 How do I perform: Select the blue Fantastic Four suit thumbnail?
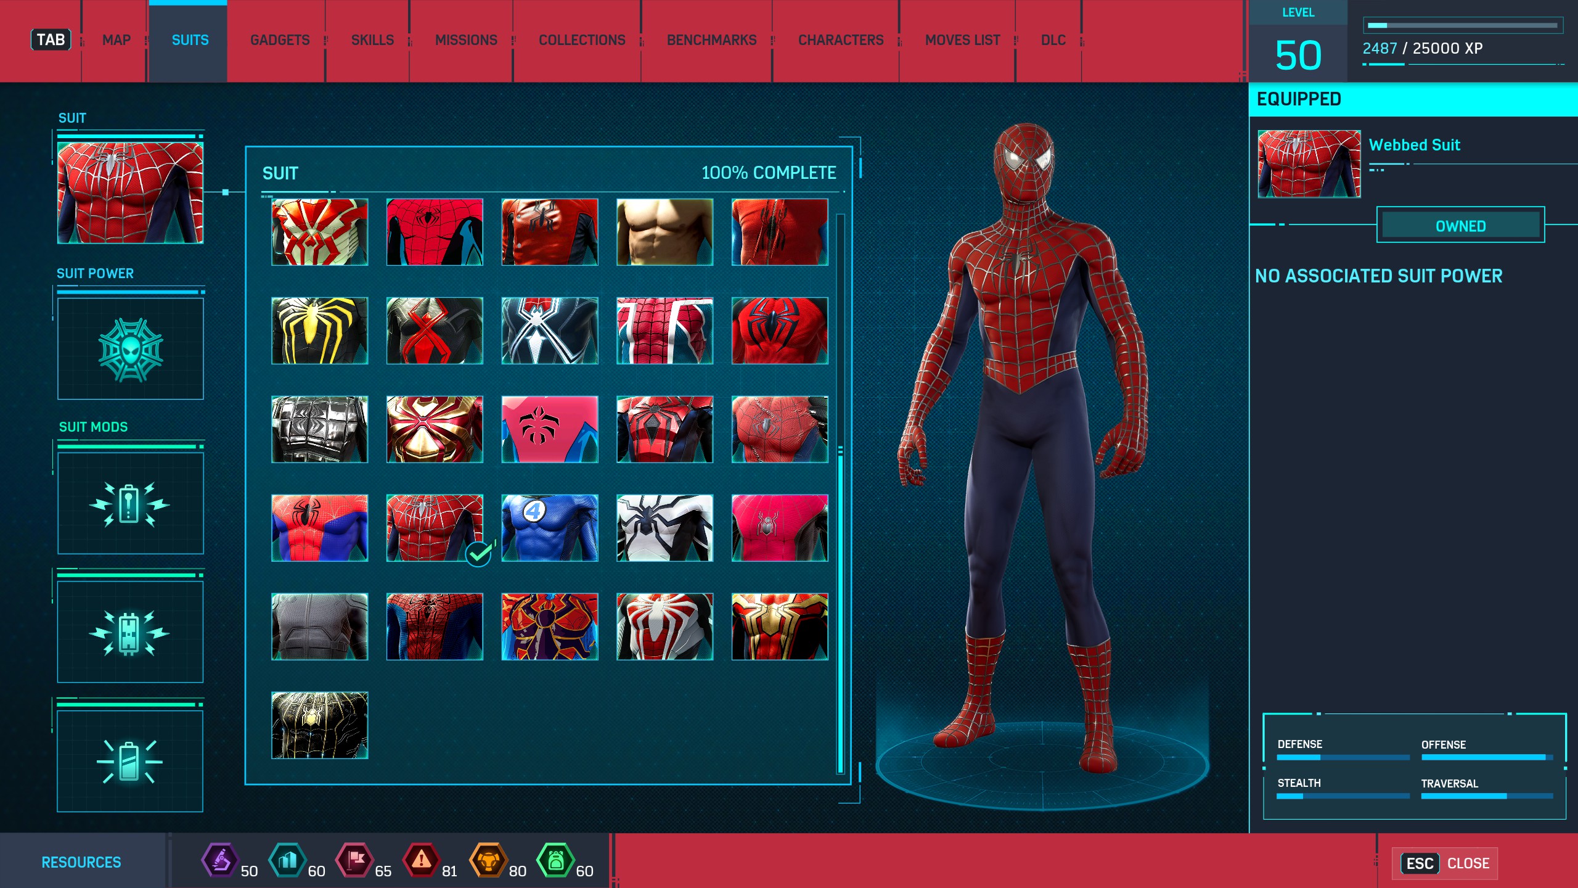tap(549, 528)
